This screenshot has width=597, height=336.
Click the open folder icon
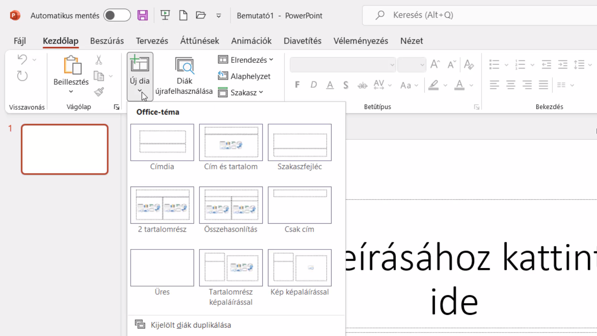tap(201, 15)
